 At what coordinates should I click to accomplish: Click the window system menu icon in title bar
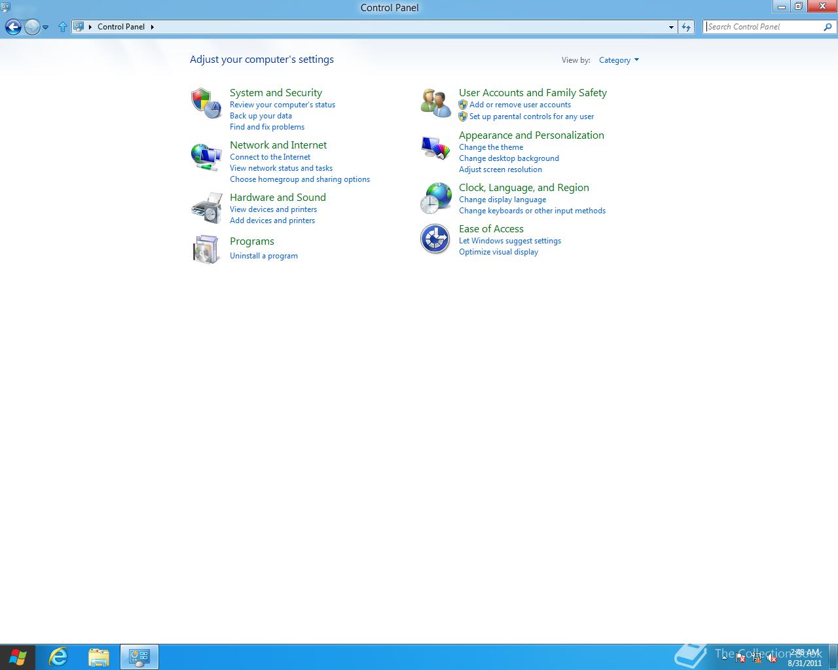coord(6,7)
